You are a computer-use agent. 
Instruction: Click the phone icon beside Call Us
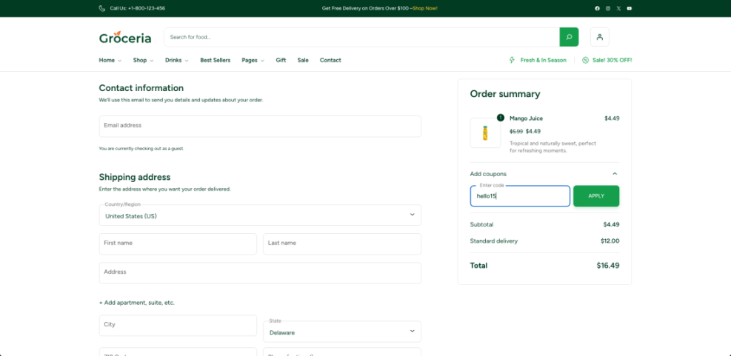point(102,8)
